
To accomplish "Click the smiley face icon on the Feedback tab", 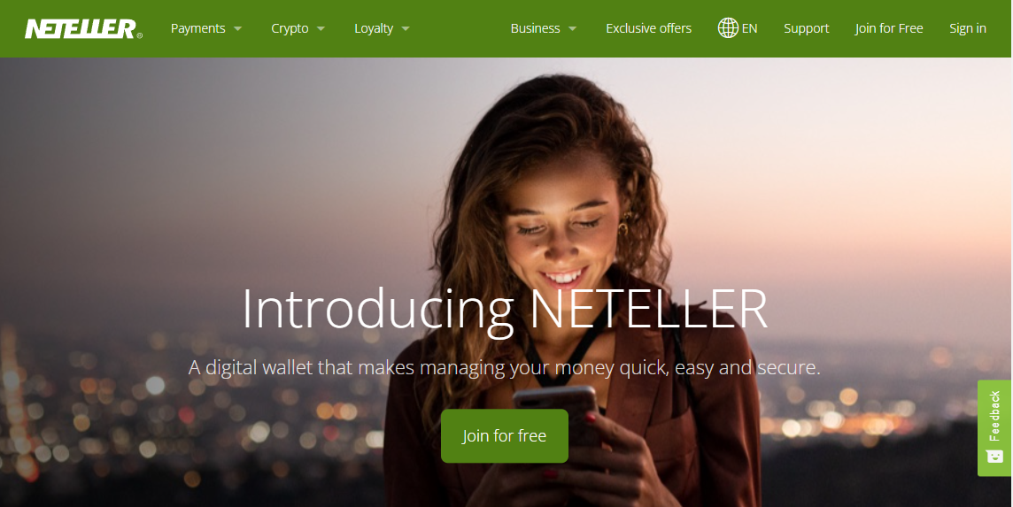I will pyautogui.click(x=994, y=457).
